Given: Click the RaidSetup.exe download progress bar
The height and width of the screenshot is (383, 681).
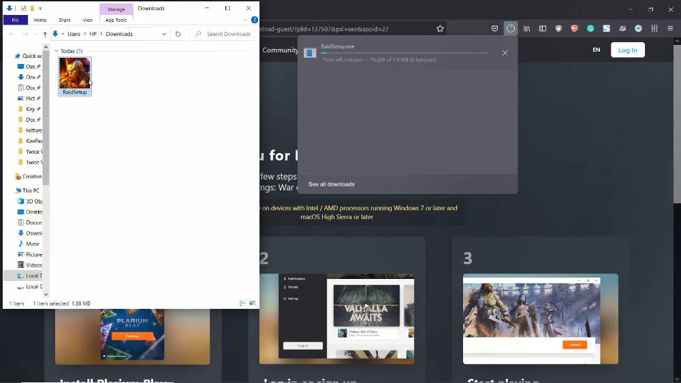Looking at the screenshot, I should (405, 53).
